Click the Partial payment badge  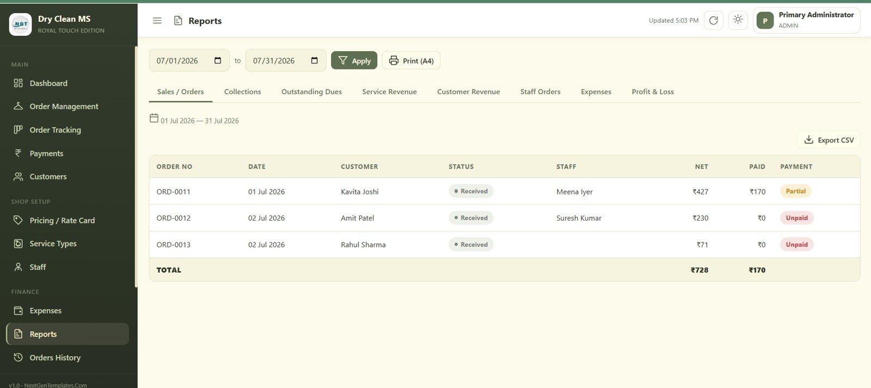[x=795, y=191]
